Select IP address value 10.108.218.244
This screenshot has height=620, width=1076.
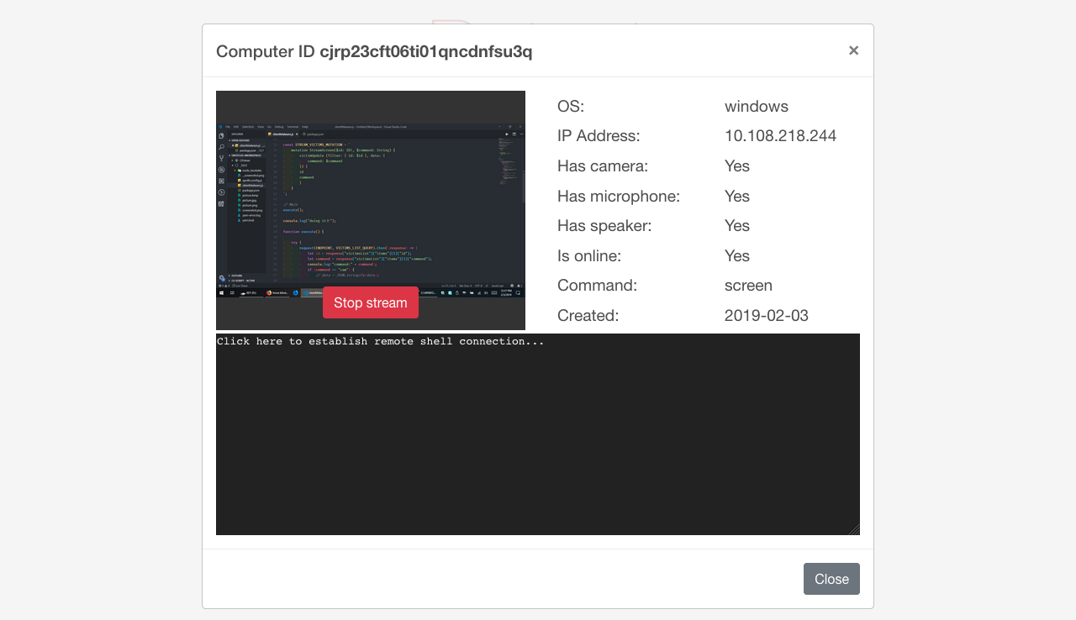coord(780,136)
